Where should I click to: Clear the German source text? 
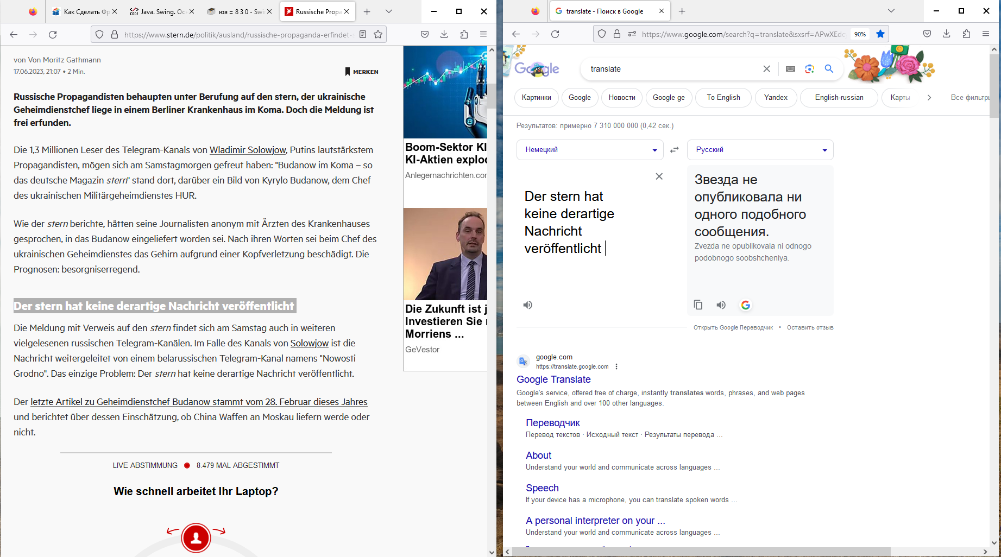[x=659, y=176]
